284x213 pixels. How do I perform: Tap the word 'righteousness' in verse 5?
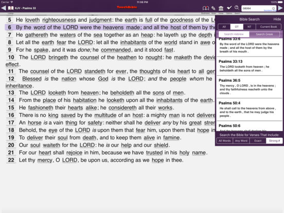coord(59,20)
